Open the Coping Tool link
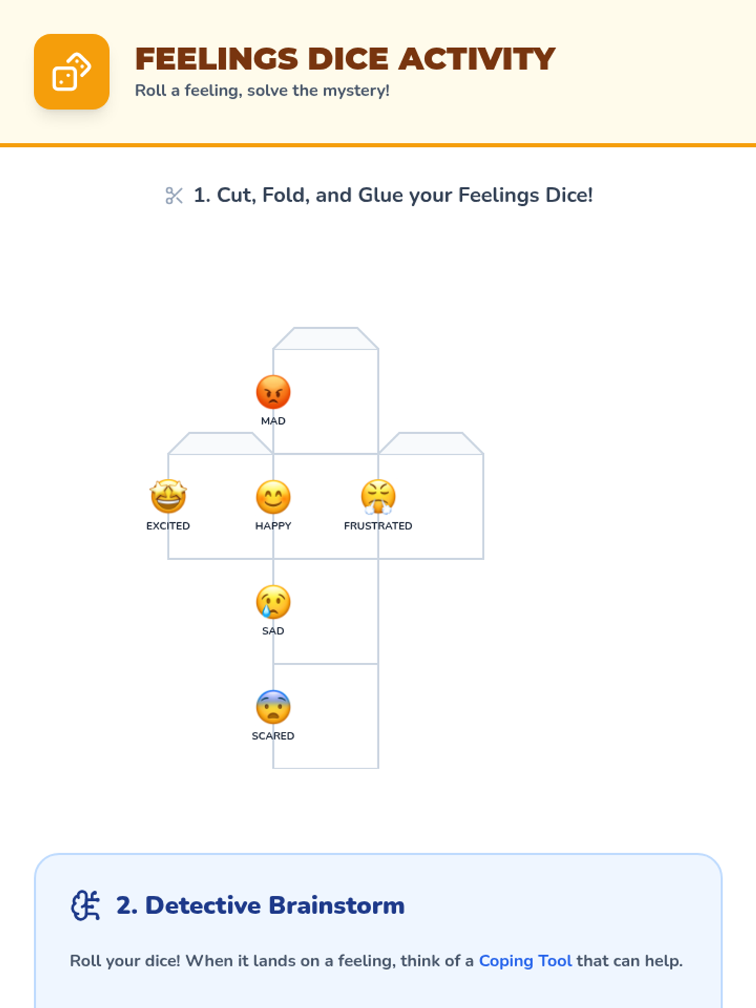This screenshot has width=756, height=1008. (525, 961)
